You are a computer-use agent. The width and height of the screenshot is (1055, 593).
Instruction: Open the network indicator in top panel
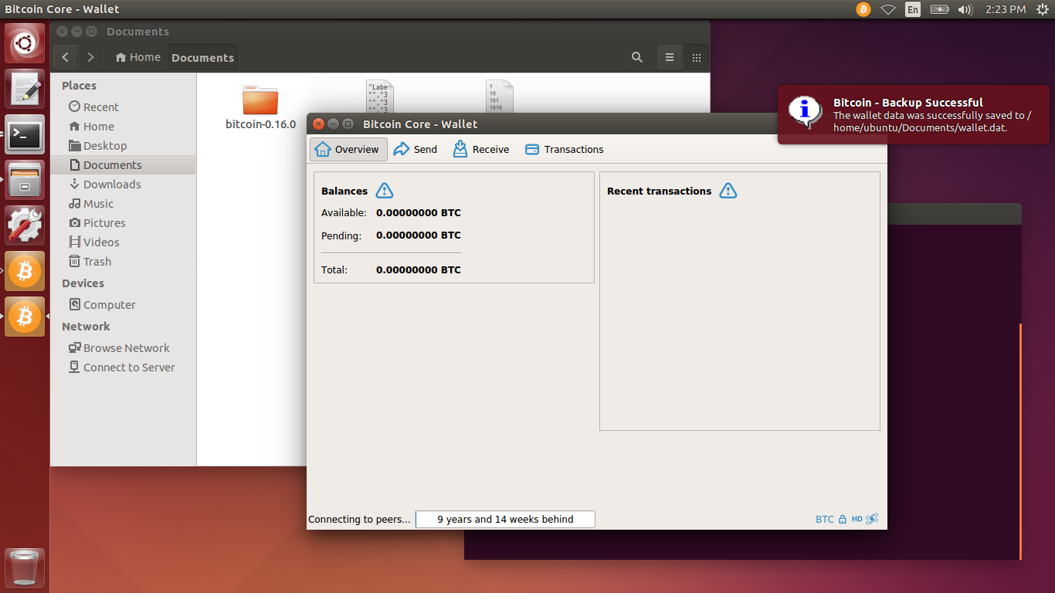click(888, 9)
